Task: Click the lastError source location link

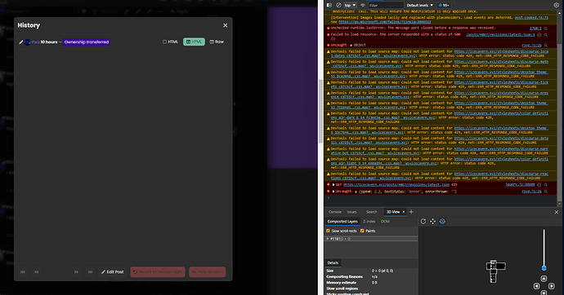Action: [535, 29]
